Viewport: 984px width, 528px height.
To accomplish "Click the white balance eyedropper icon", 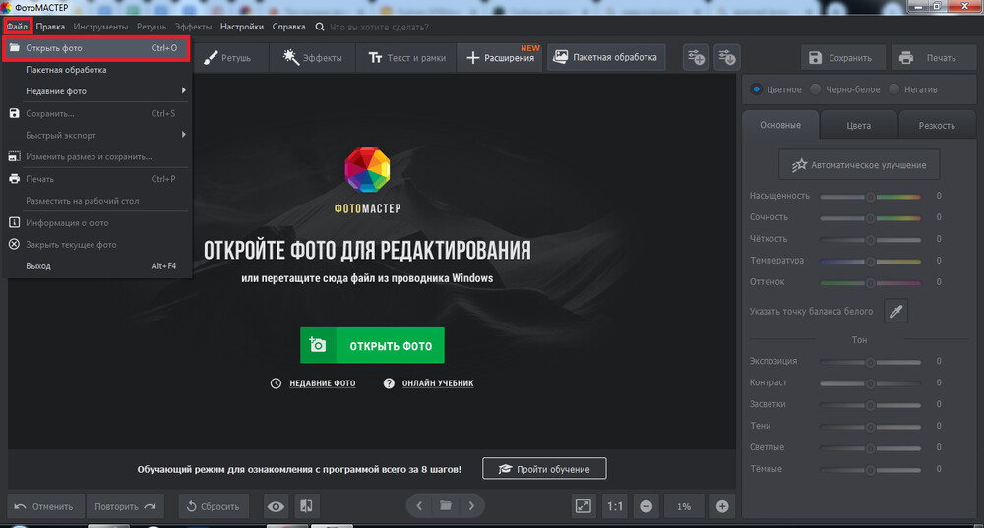I will [895, 312].
